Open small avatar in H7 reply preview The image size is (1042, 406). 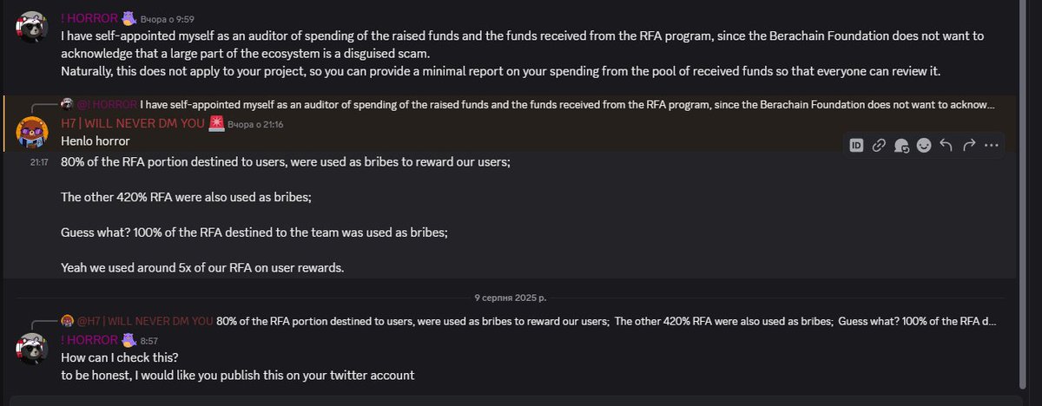67,321
